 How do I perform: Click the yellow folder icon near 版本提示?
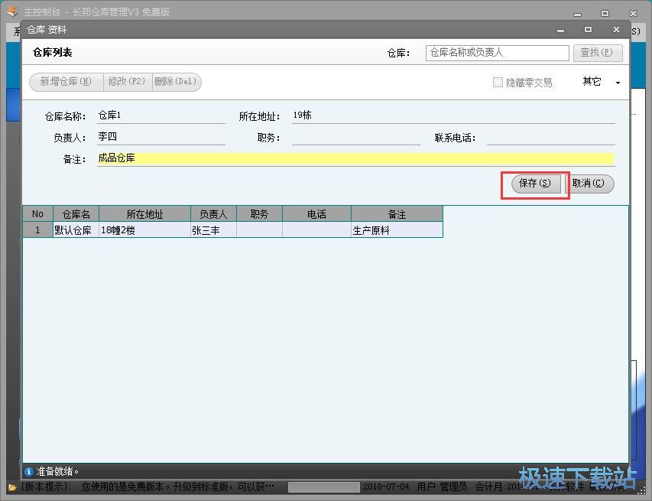(8, 486)
